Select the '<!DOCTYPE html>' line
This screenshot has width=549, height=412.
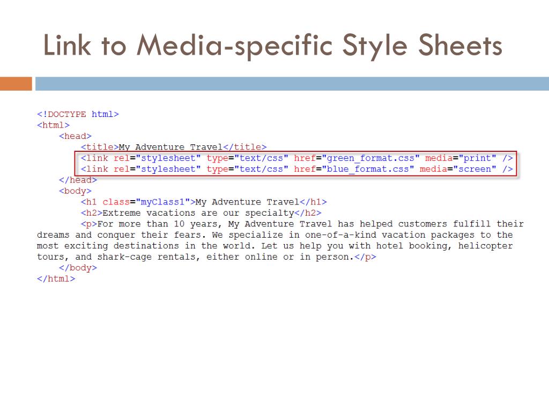click(x=78, y=114)
